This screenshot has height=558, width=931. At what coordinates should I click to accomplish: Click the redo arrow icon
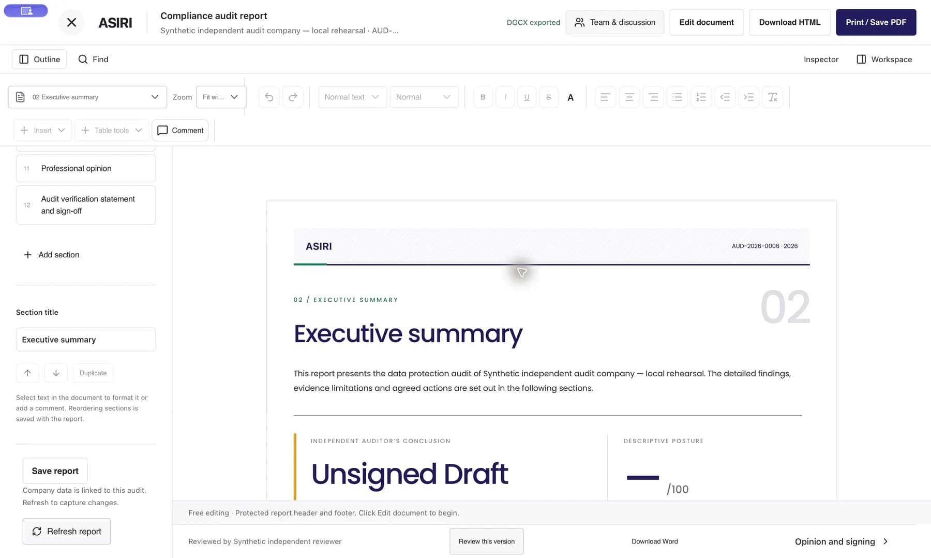coord(293,97)
